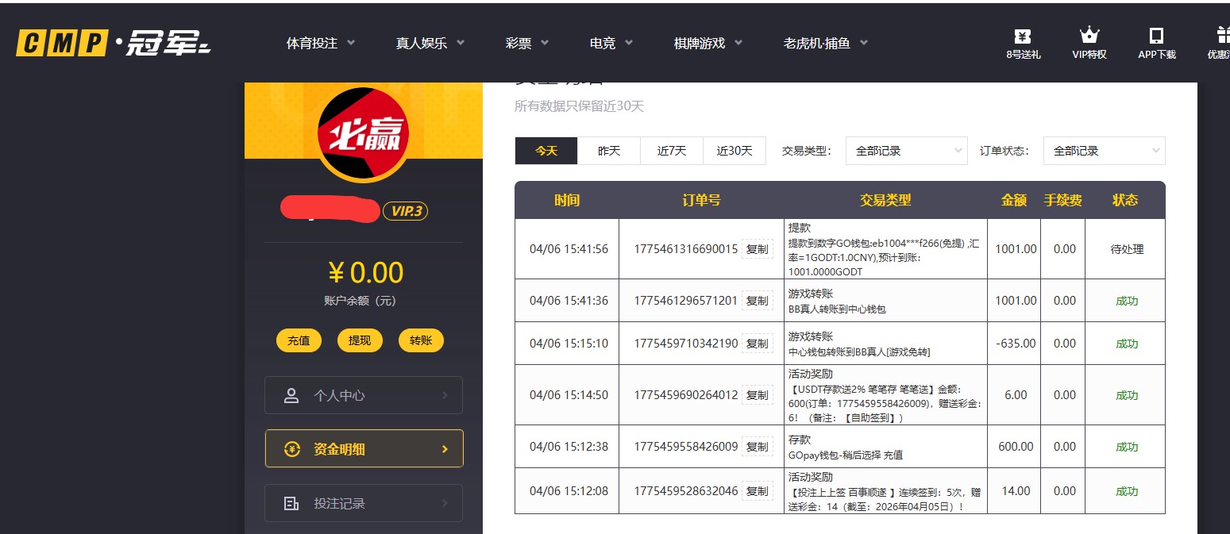This screenshot has height=534, width=1230.
Task: Open APP下载 phone icon
Action: pos(1156,35)
